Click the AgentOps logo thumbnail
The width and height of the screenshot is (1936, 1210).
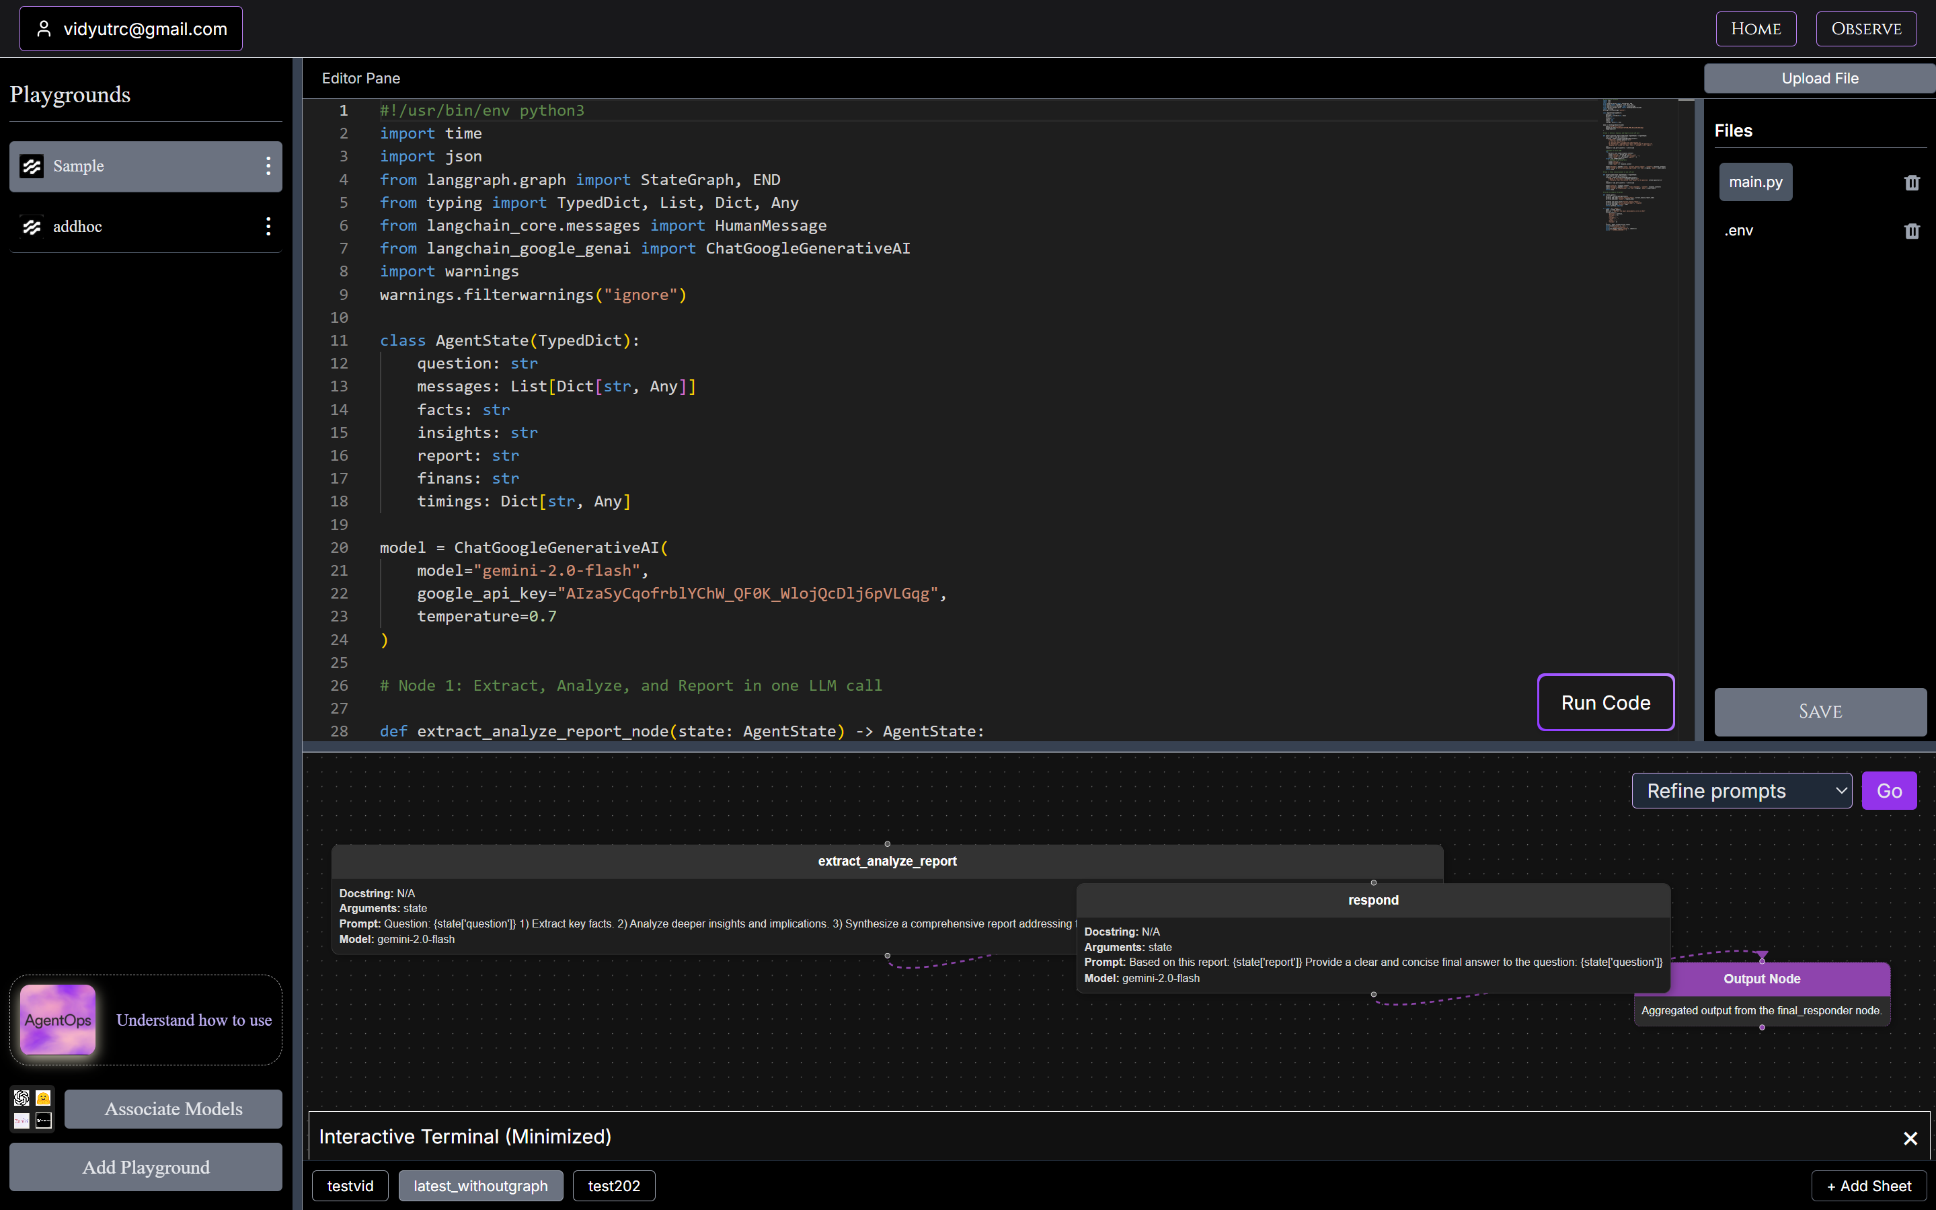[x=58, y=1020]
